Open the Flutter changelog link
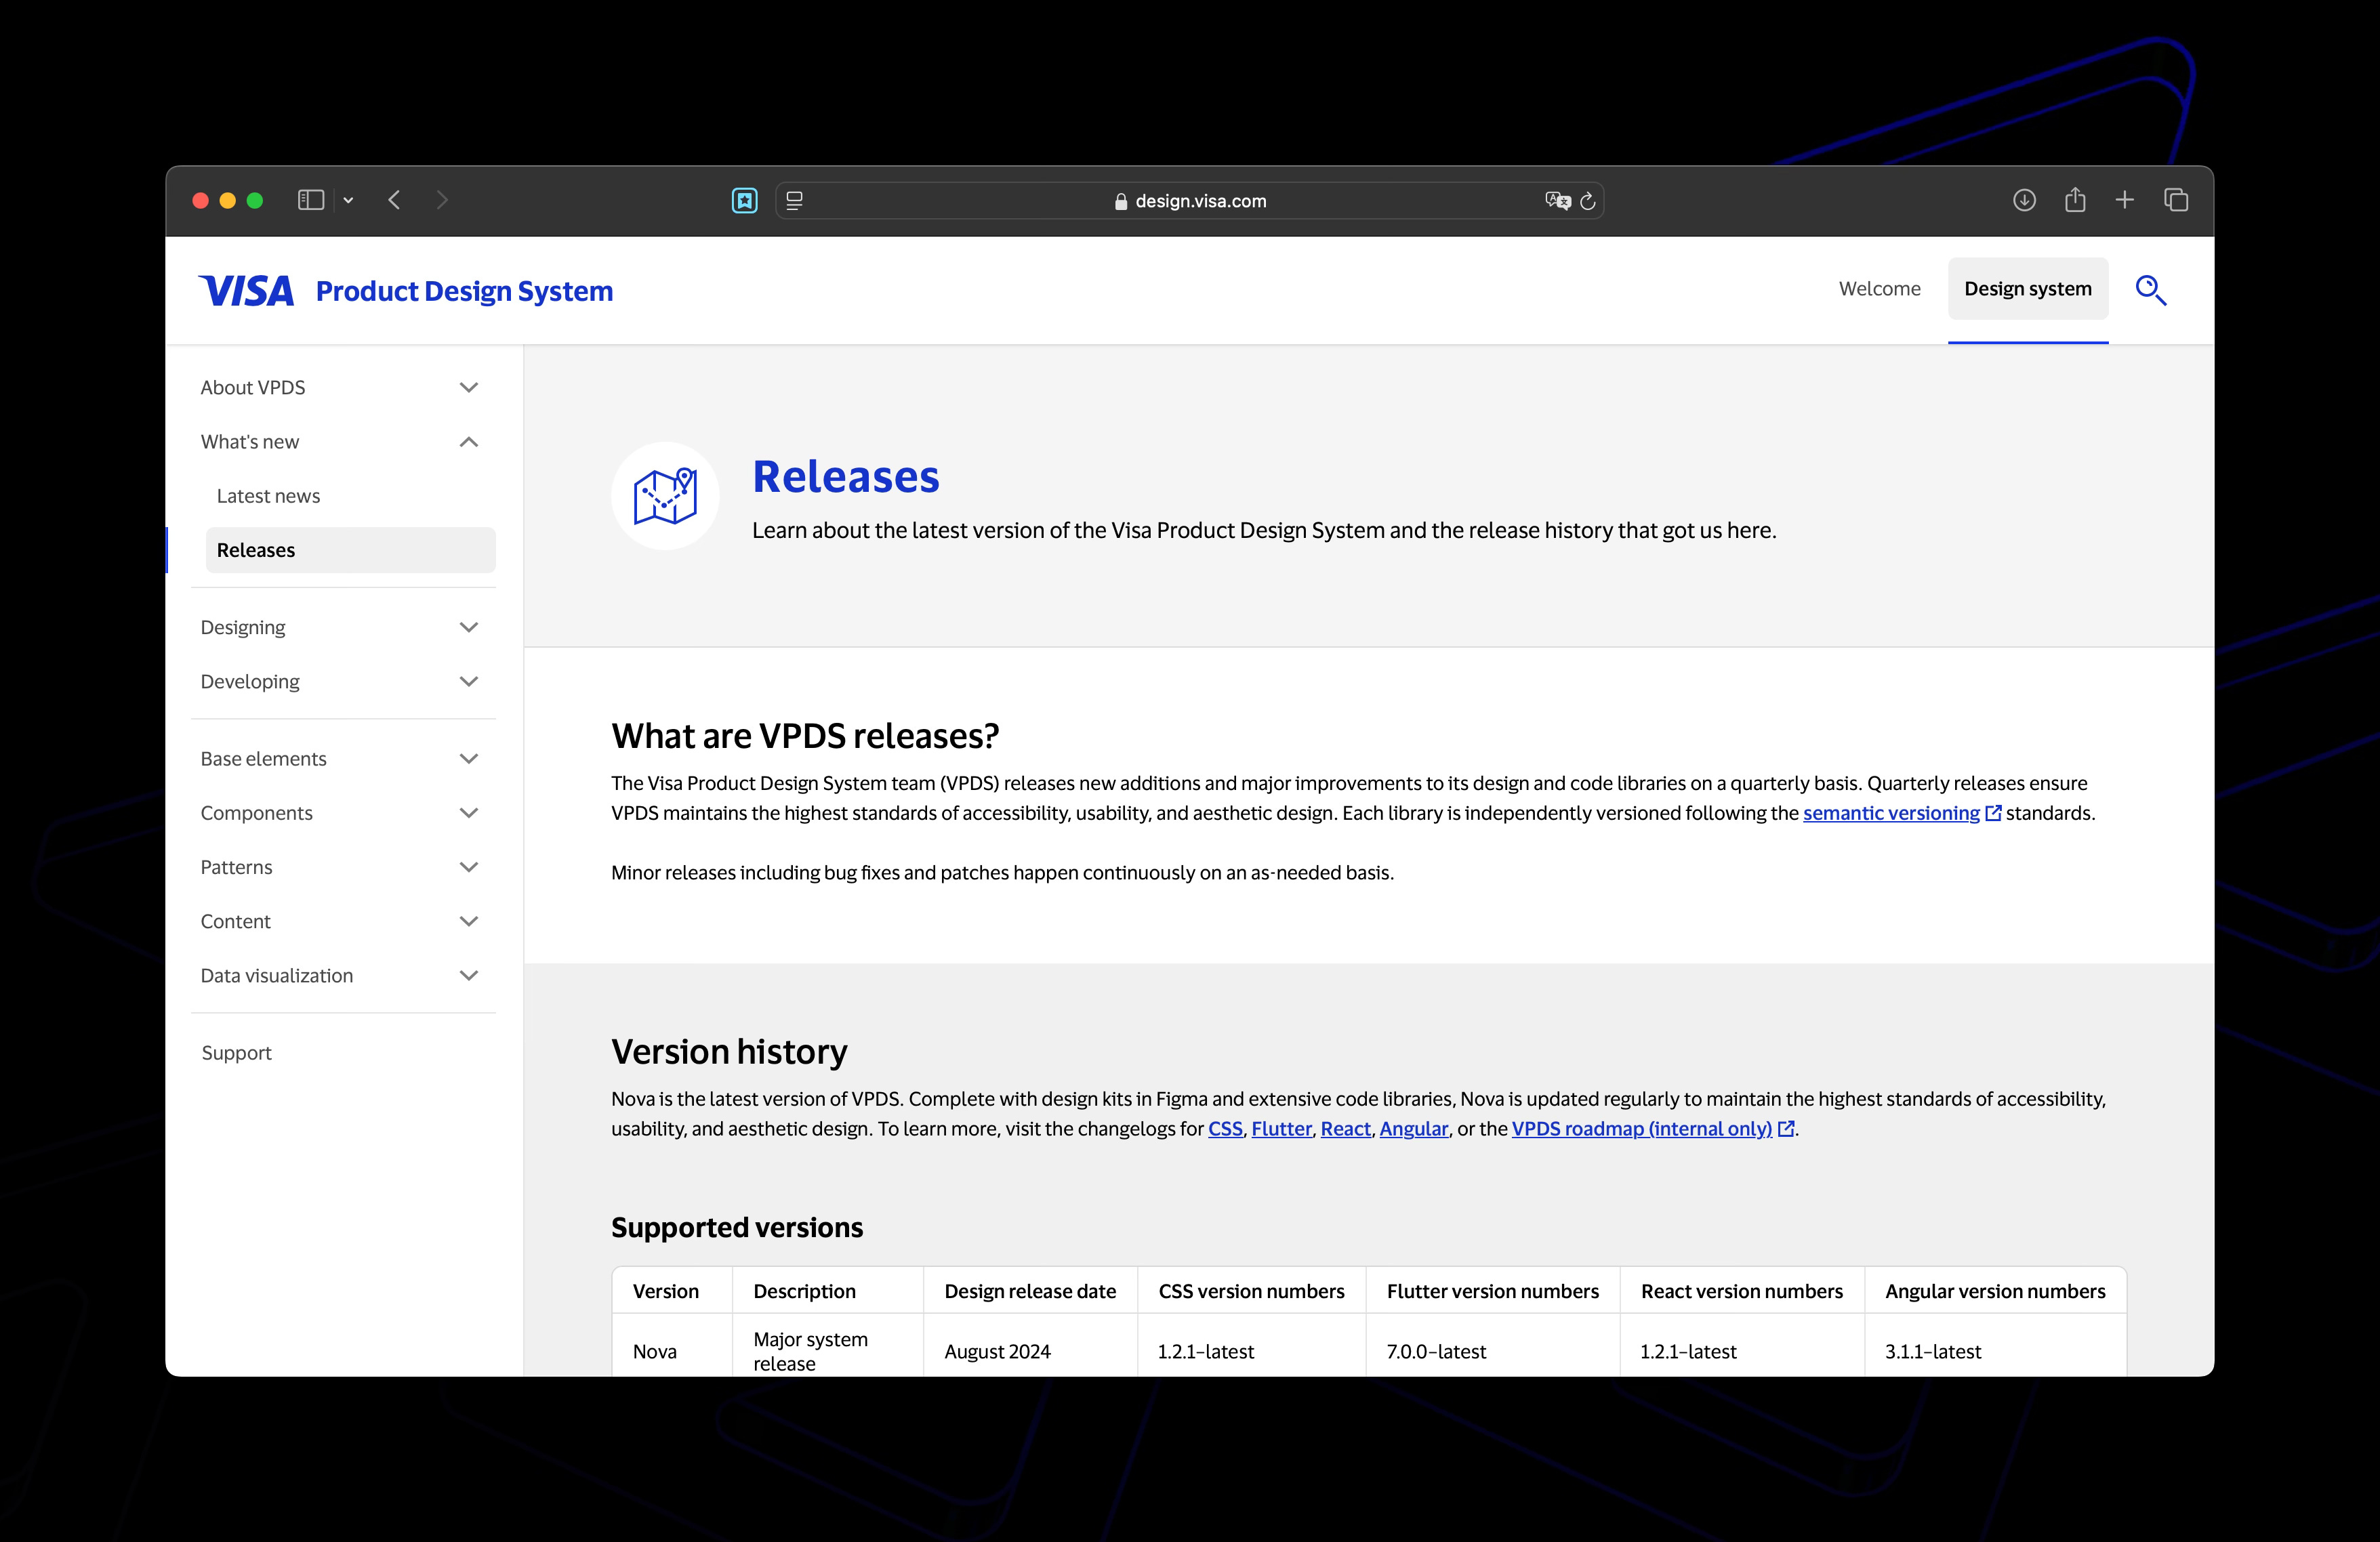 [x=1281, y=1128]
